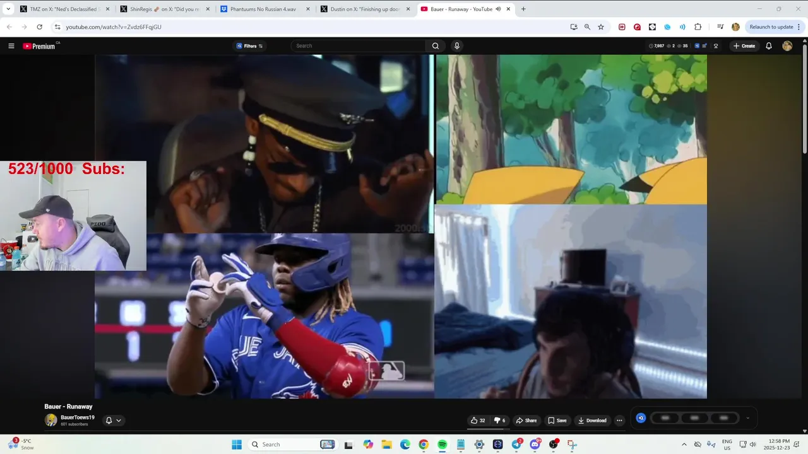Click the trophy icon in YouTube header
The height and width of the screenshot is (454, 808).
point(716,46)
